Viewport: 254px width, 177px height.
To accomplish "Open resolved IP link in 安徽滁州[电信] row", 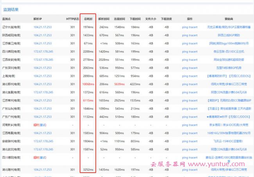I will (43, 141).
